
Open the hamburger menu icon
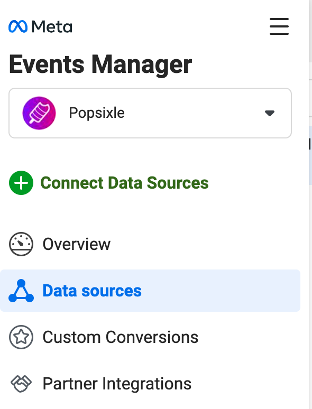(x=279, y=26)
